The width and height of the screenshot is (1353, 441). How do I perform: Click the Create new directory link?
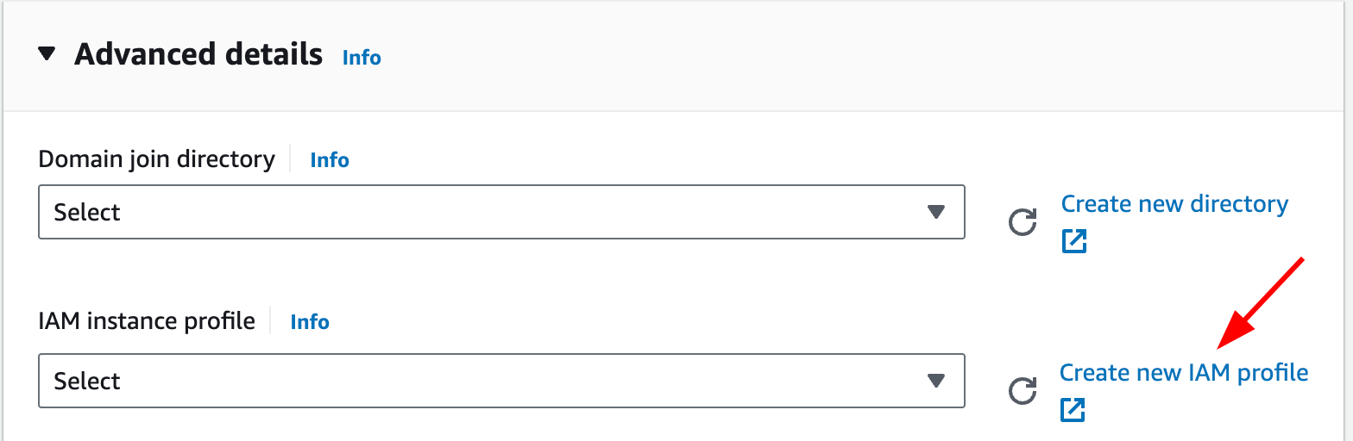(x=1174, y=204)
